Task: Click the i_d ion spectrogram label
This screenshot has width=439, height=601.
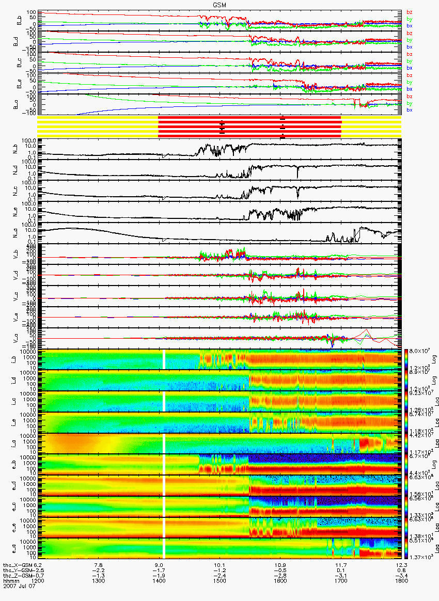Action: 14,380
